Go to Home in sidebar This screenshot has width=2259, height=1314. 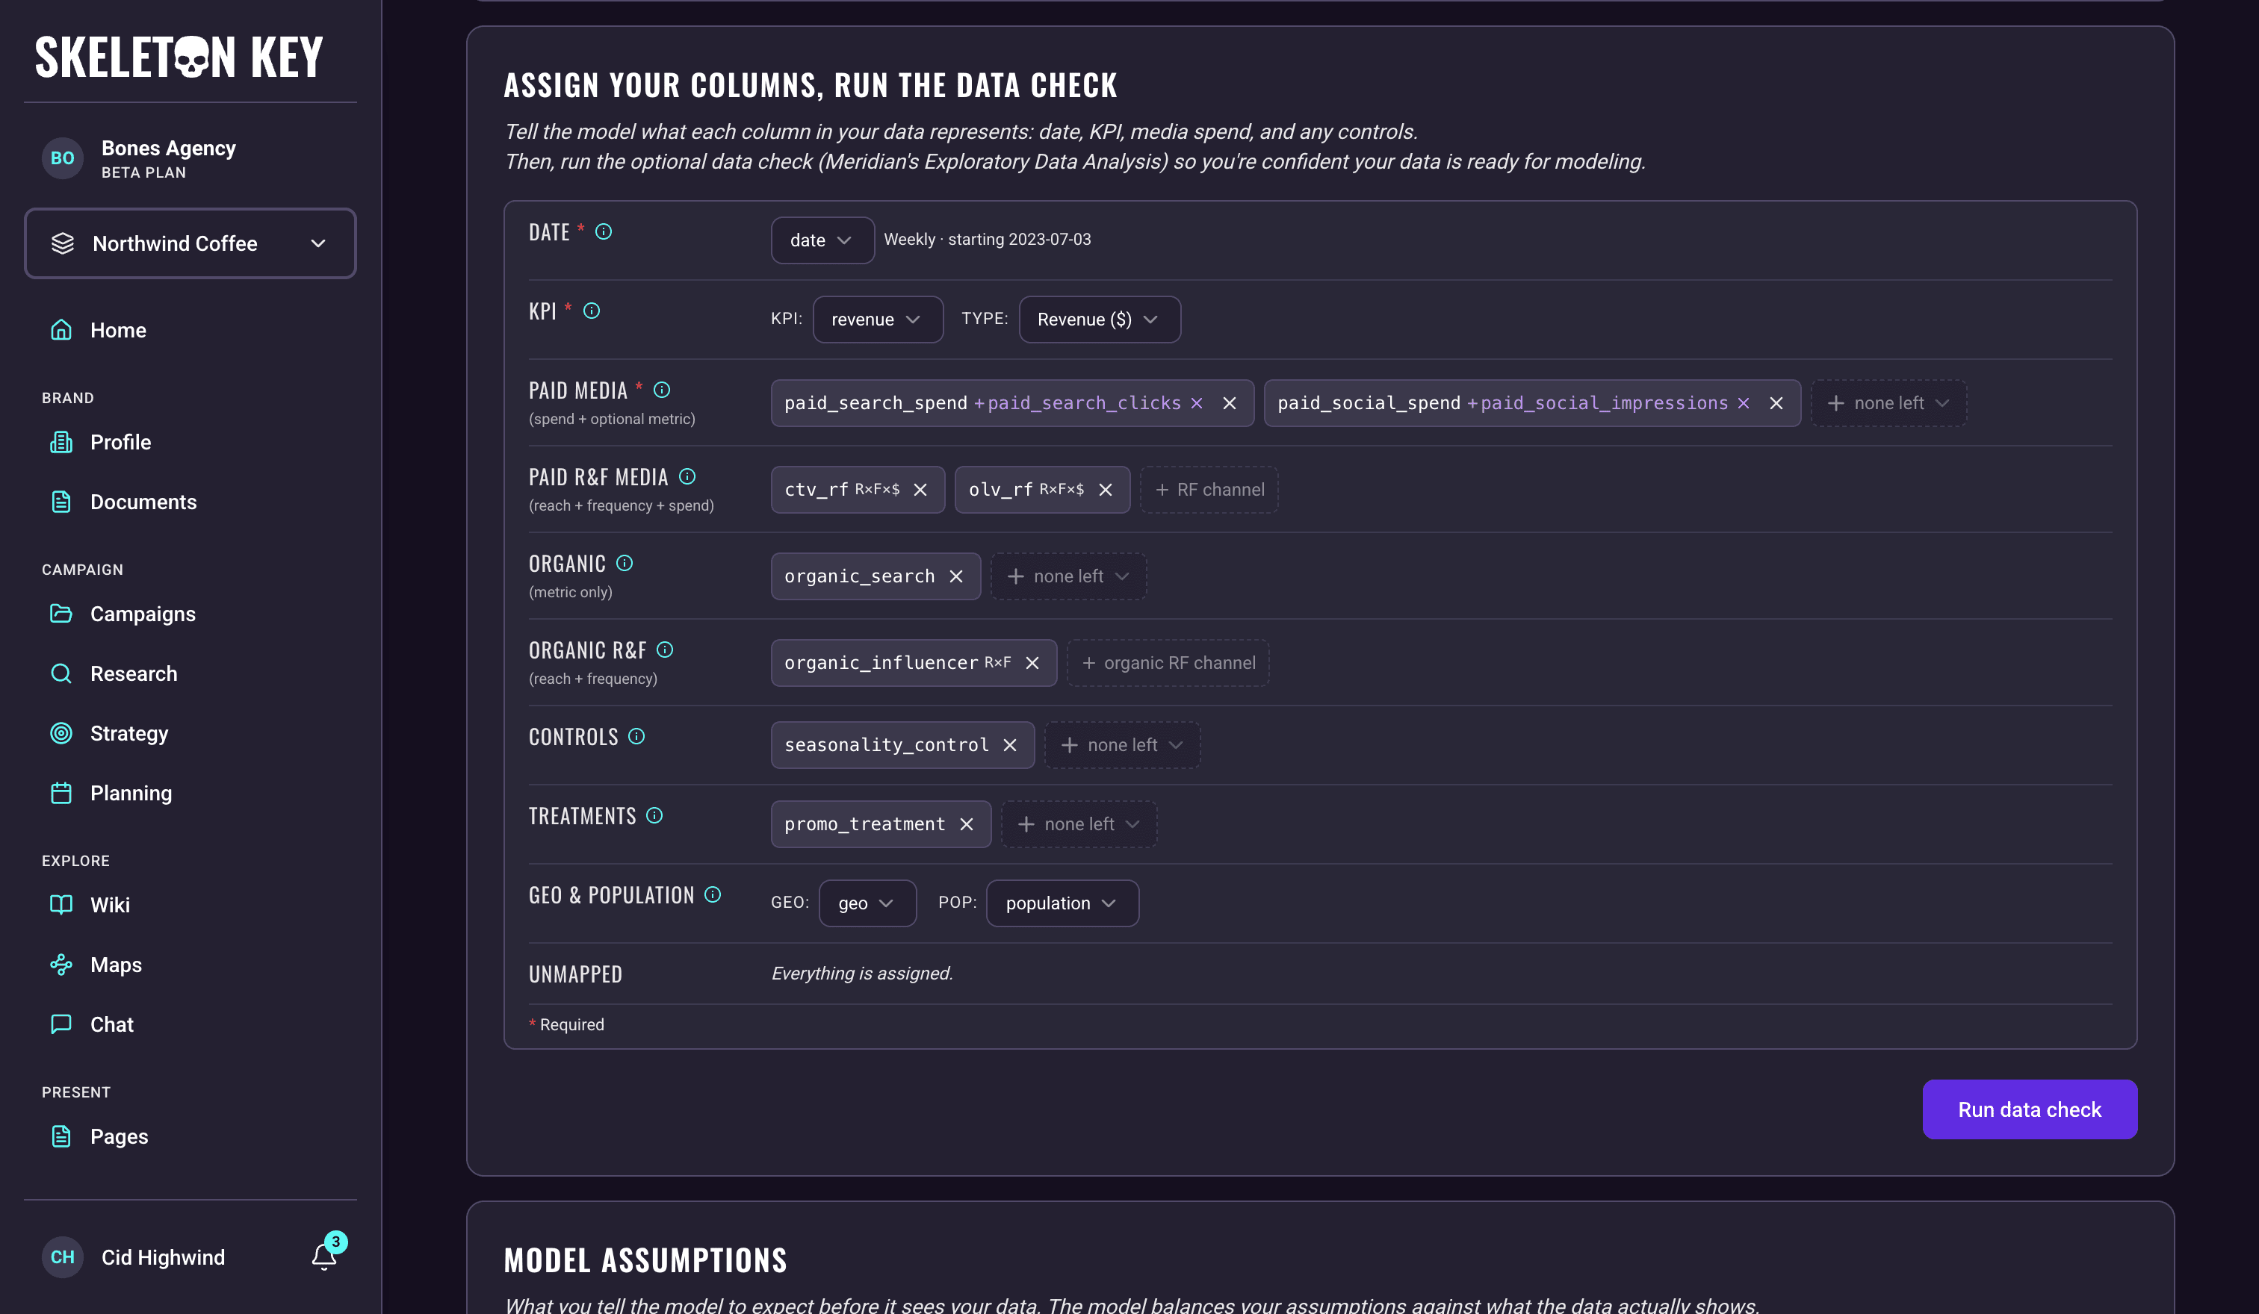tap(117, 331)
